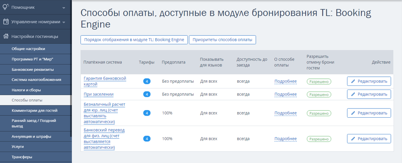402x163 pixels.
Task: Edit the Банковский перевод для физ. лиц method
Action: tap(369, 139)
